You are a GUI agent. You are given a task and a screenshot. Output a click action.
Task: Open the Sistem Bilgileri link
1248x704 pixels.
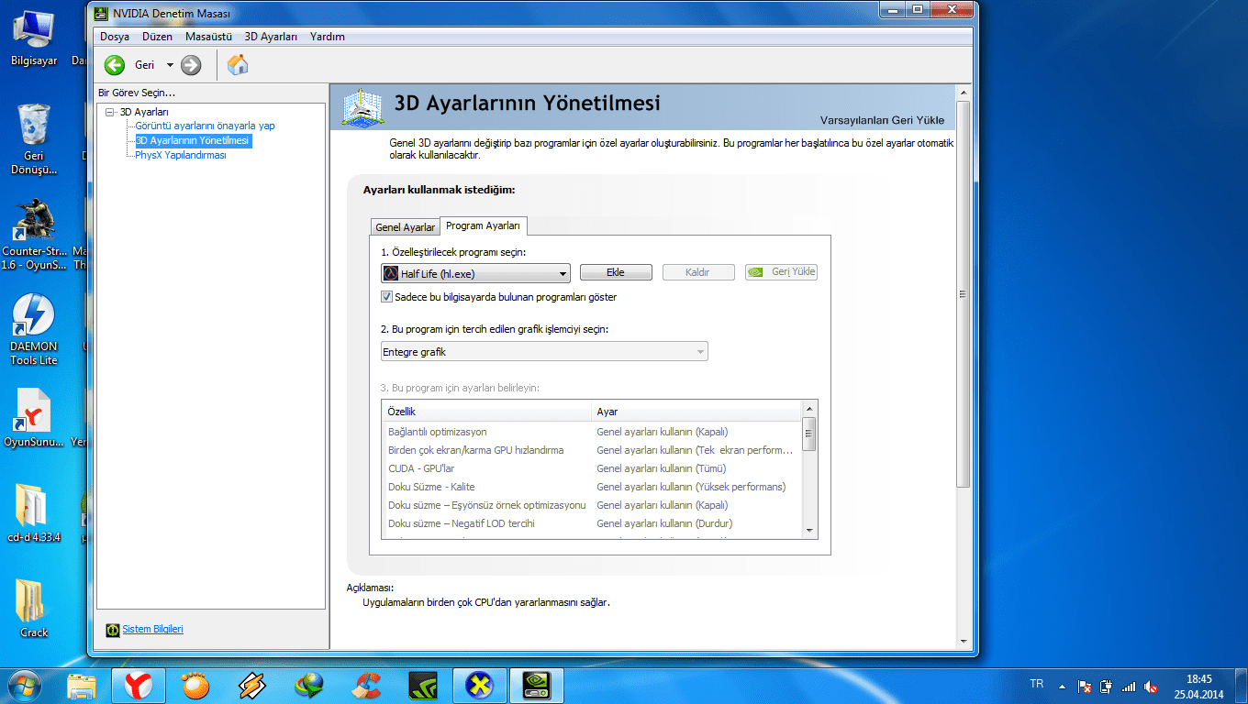pos(153,629)
